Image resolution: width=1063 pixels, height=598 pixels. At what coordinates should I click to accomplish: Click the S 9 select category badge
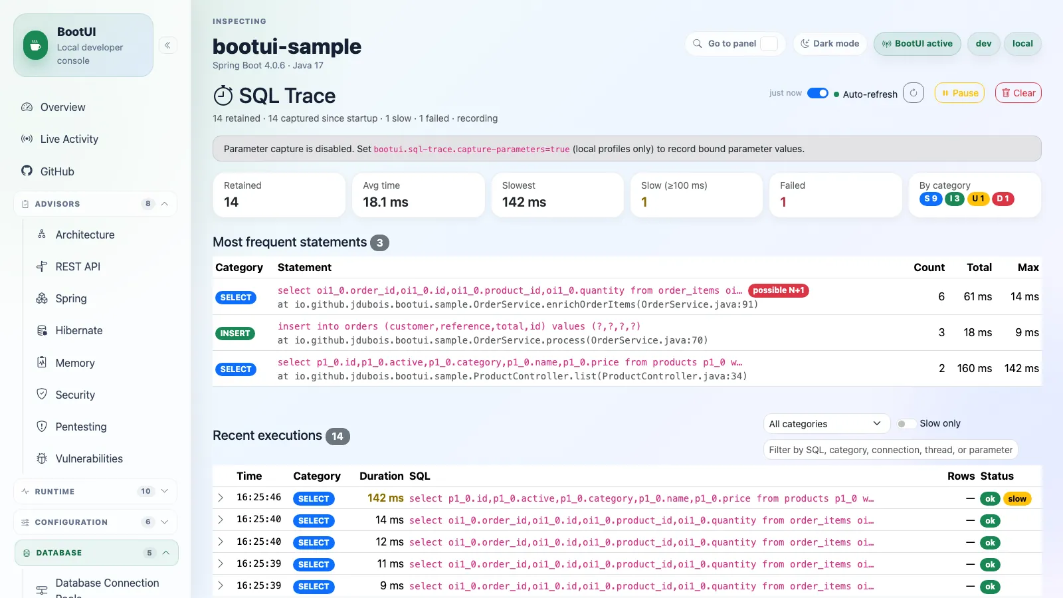[x=931, y=199]
